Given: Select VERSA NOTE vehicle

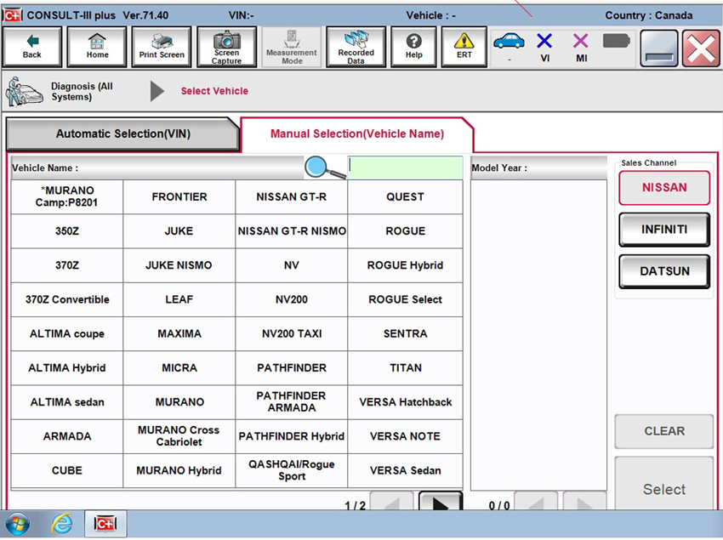Looking at the screenshot, I should pos(405,435).
